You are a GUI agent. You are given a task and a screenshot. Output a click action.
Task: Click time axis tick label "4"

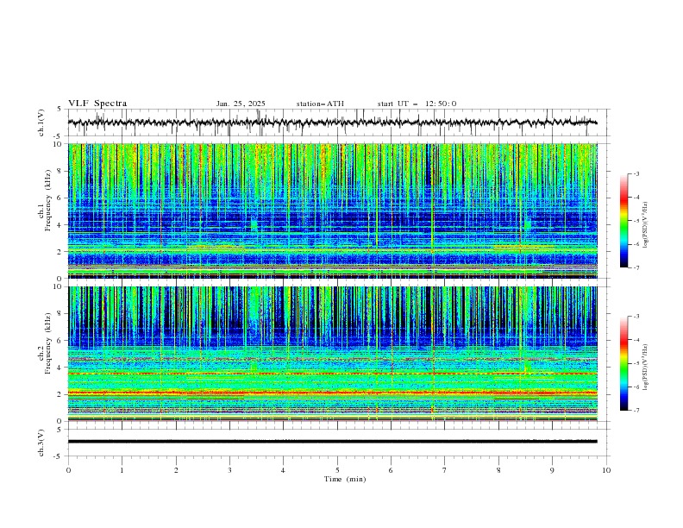[x=283, y=470]
